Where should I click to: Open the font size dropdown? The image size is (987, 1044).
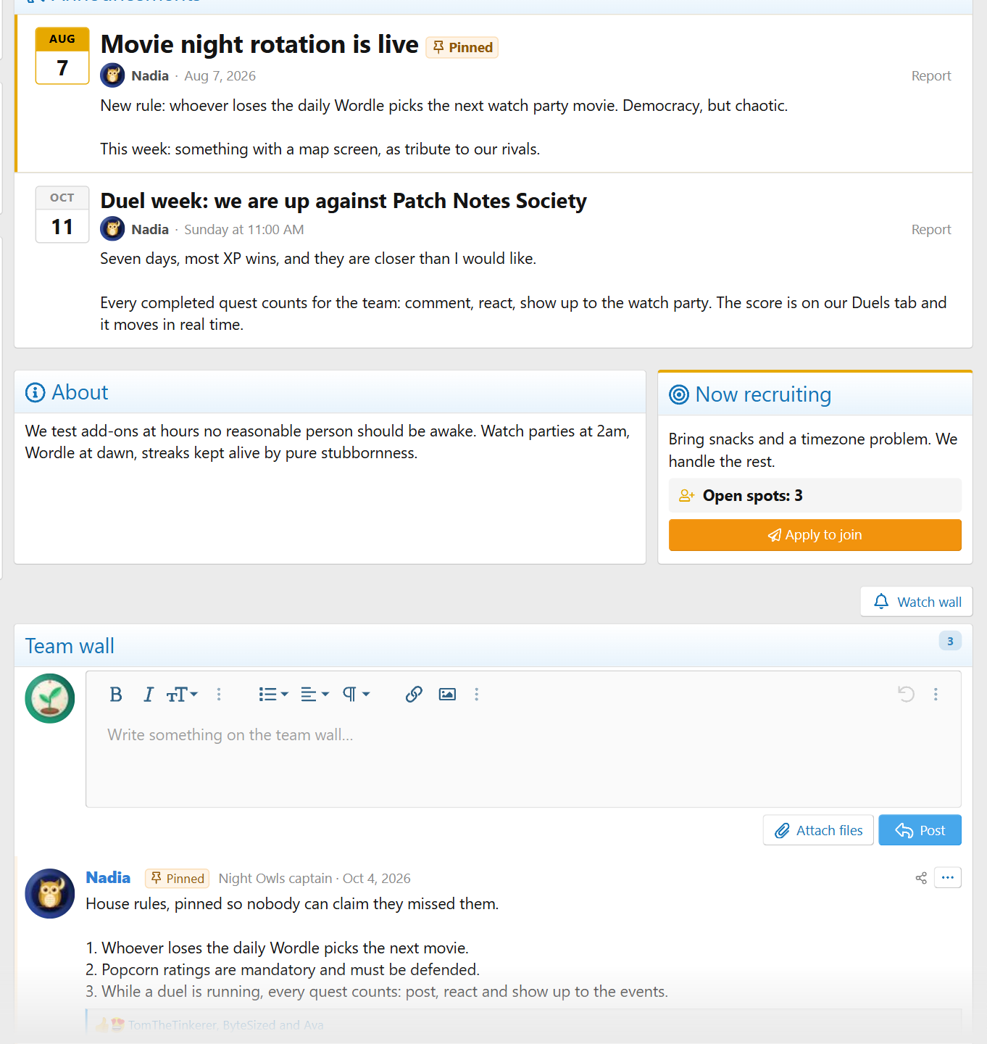click(x=182, y=695)
